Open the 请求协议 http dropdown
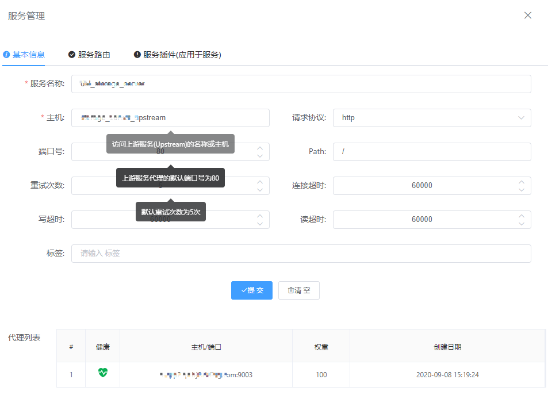548x406 pixels. (432, 118)
